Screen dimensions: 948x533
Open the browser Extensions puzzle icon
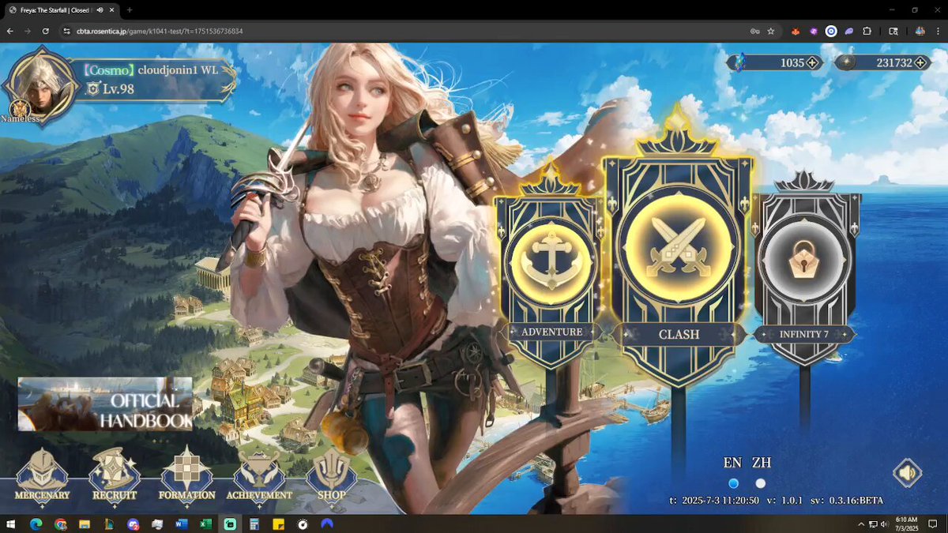(867, 31)
